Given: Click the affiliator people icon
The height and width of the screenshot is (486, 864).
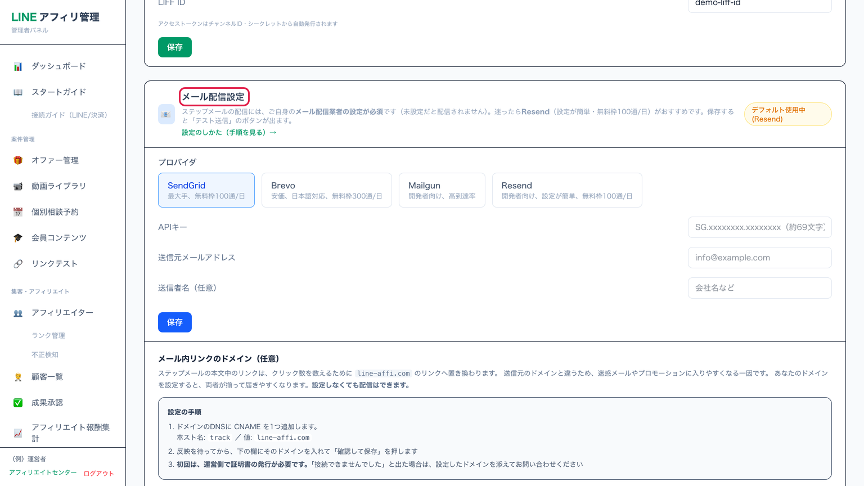Looking at the screenshot, I should [x=18, y=313].
